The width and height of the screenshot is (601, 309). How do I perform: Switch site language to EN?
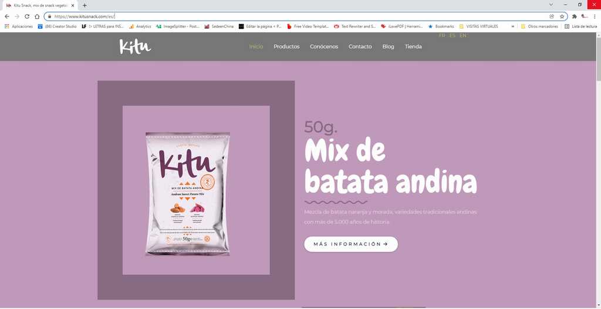pyautogui.click(x=462, y=35)
